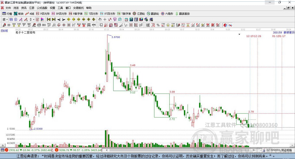Open the 日 period dropdown
295x159 pixels.
[x=5, y=20]
